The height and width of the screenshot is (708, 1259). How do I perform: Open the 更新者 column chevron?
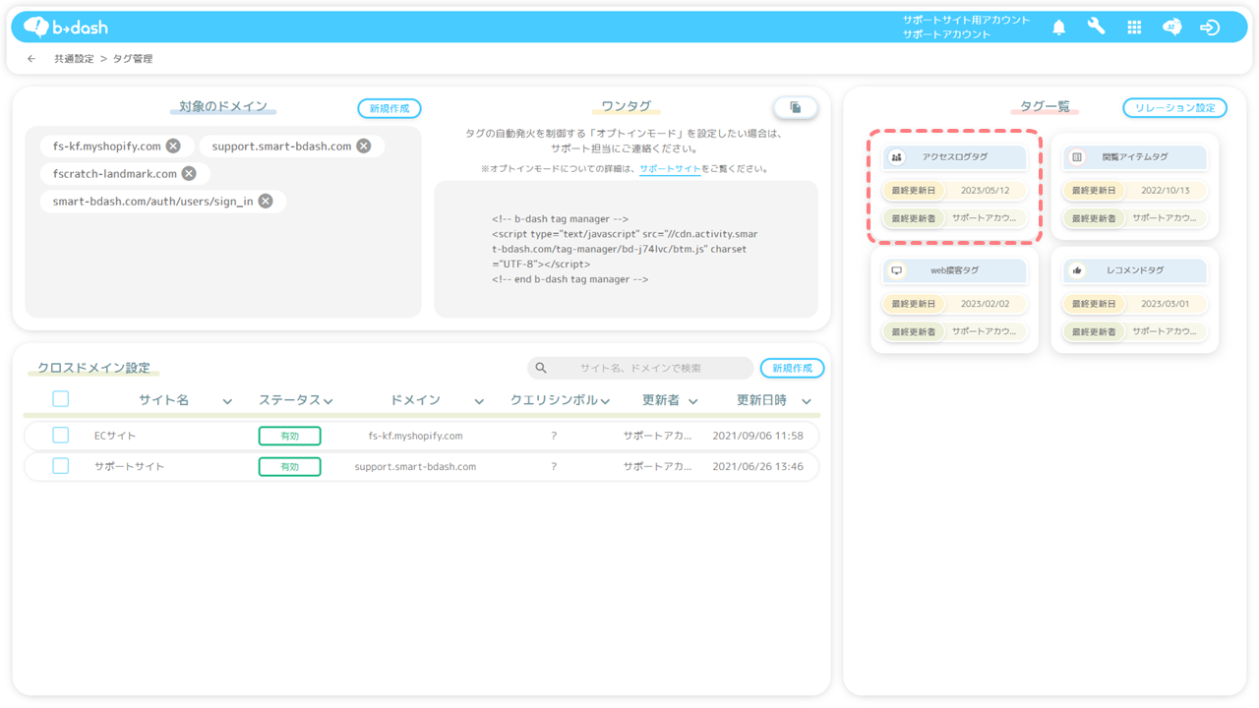click(x=693, y=401)
